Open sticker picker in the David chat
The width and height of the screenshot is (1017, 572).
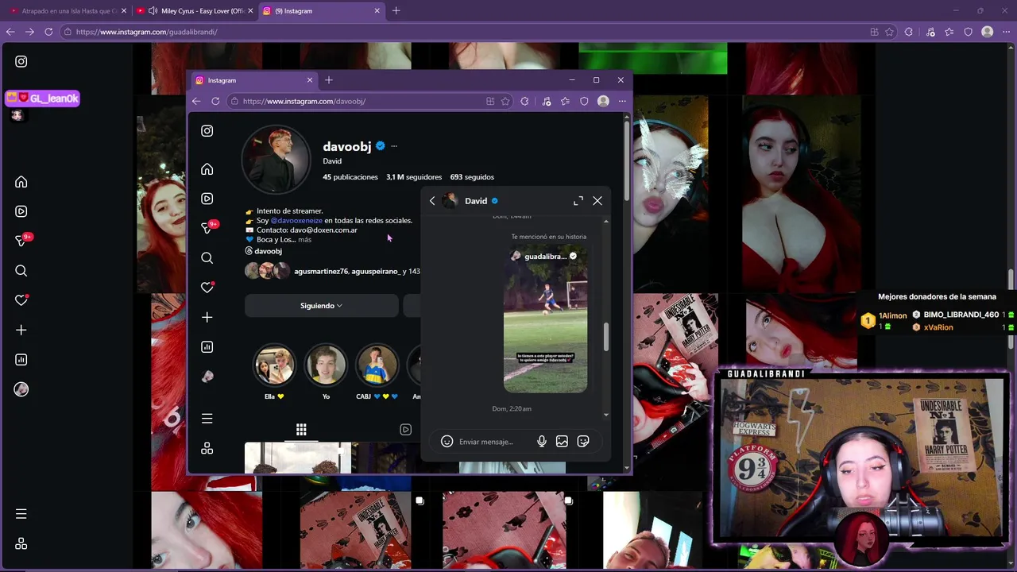583,442
